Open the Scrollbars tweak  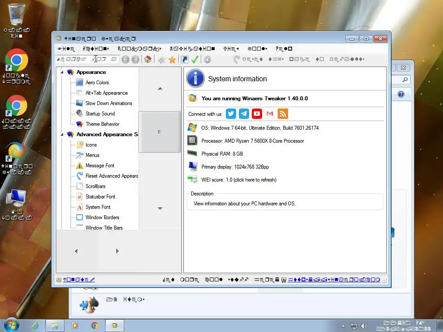pyautogui.click(x=95, y=186)
